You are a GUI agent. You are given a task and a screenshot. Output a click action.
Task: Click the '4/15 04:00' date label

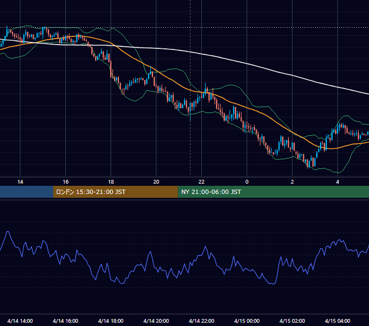click(338, 321)
